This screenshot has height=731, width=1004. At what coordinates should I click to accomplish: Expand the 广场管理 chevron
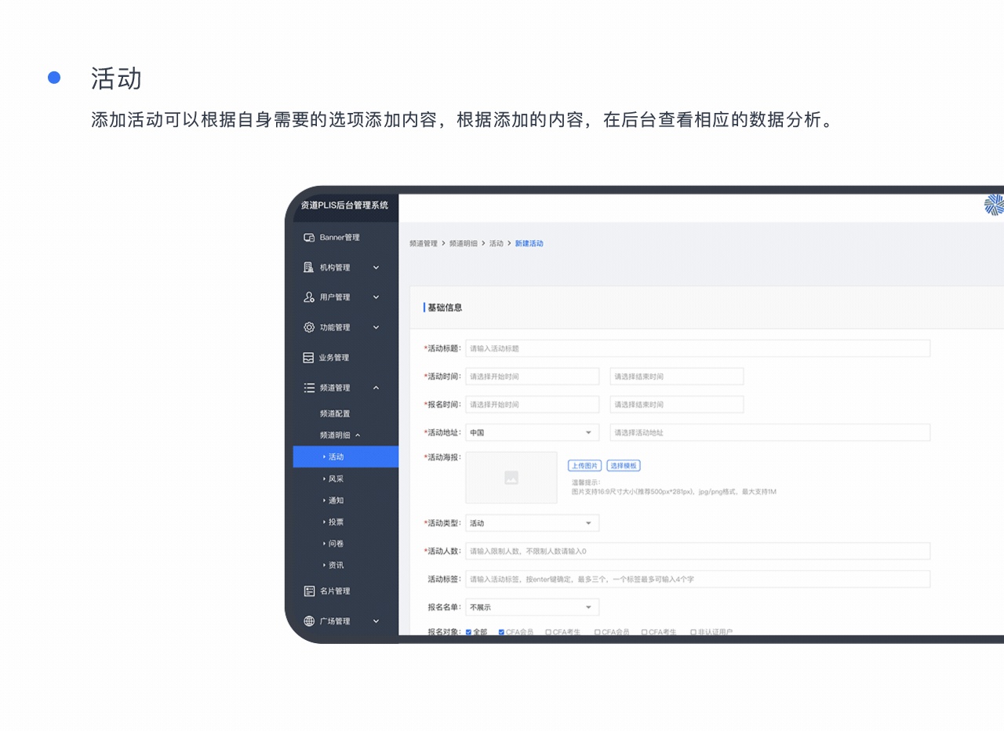click(x=376, y=621)
